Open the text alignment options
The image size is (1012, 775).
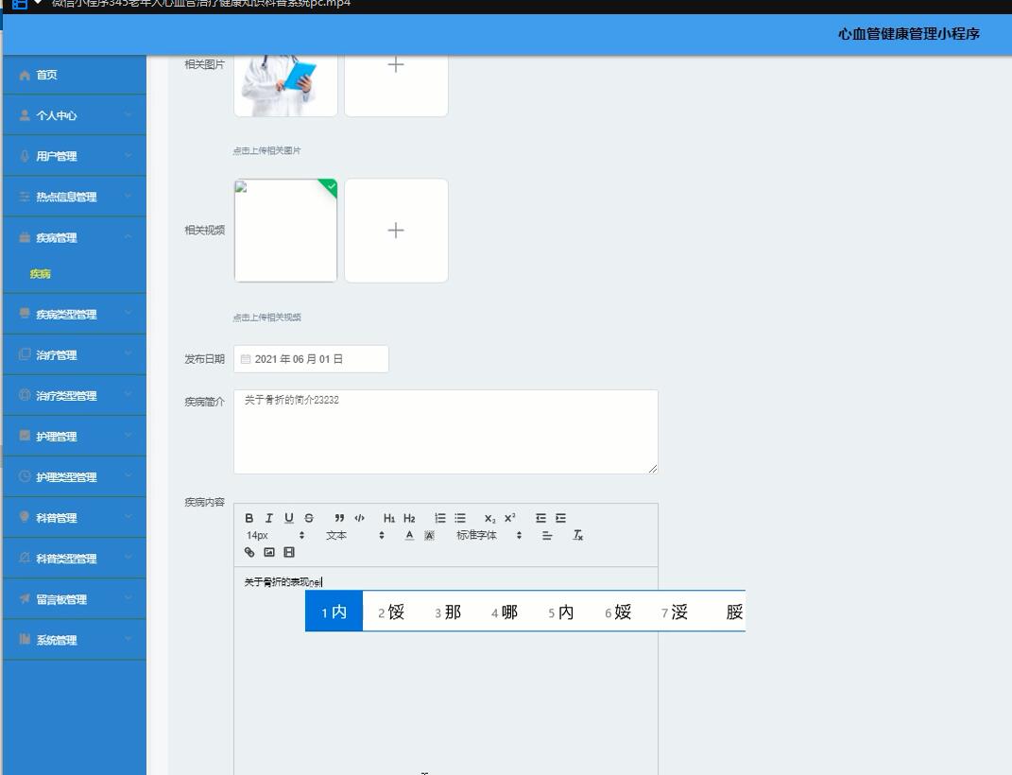coord(547,535)
